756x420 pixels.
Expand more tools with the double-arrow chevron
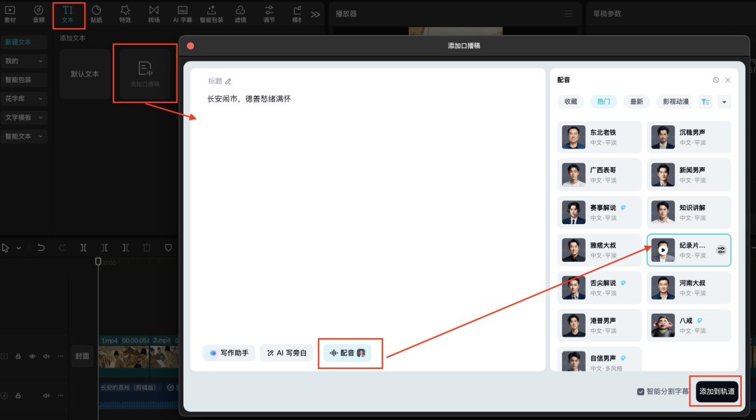click(315, 13)
